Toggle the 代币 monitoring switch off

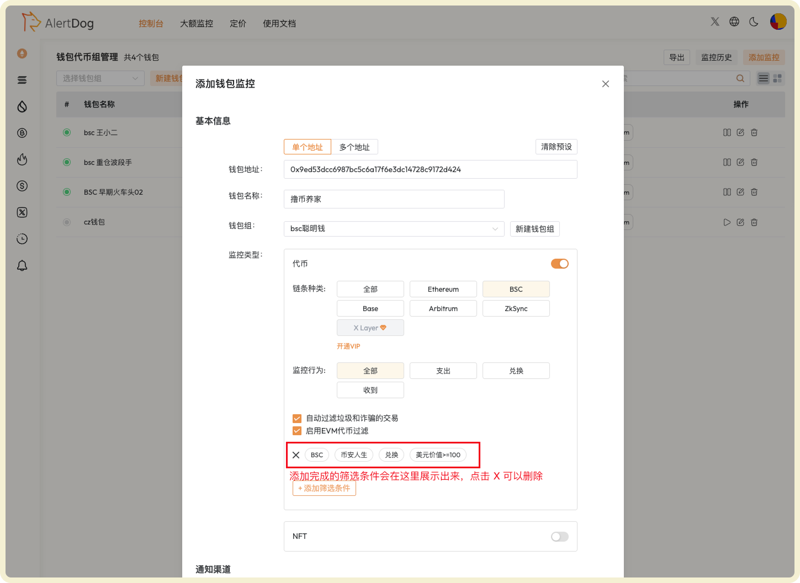point(559,264)
